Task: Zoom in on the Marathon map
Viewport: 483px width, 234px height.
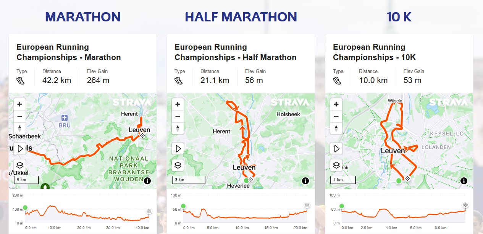Action: [19, 104]
